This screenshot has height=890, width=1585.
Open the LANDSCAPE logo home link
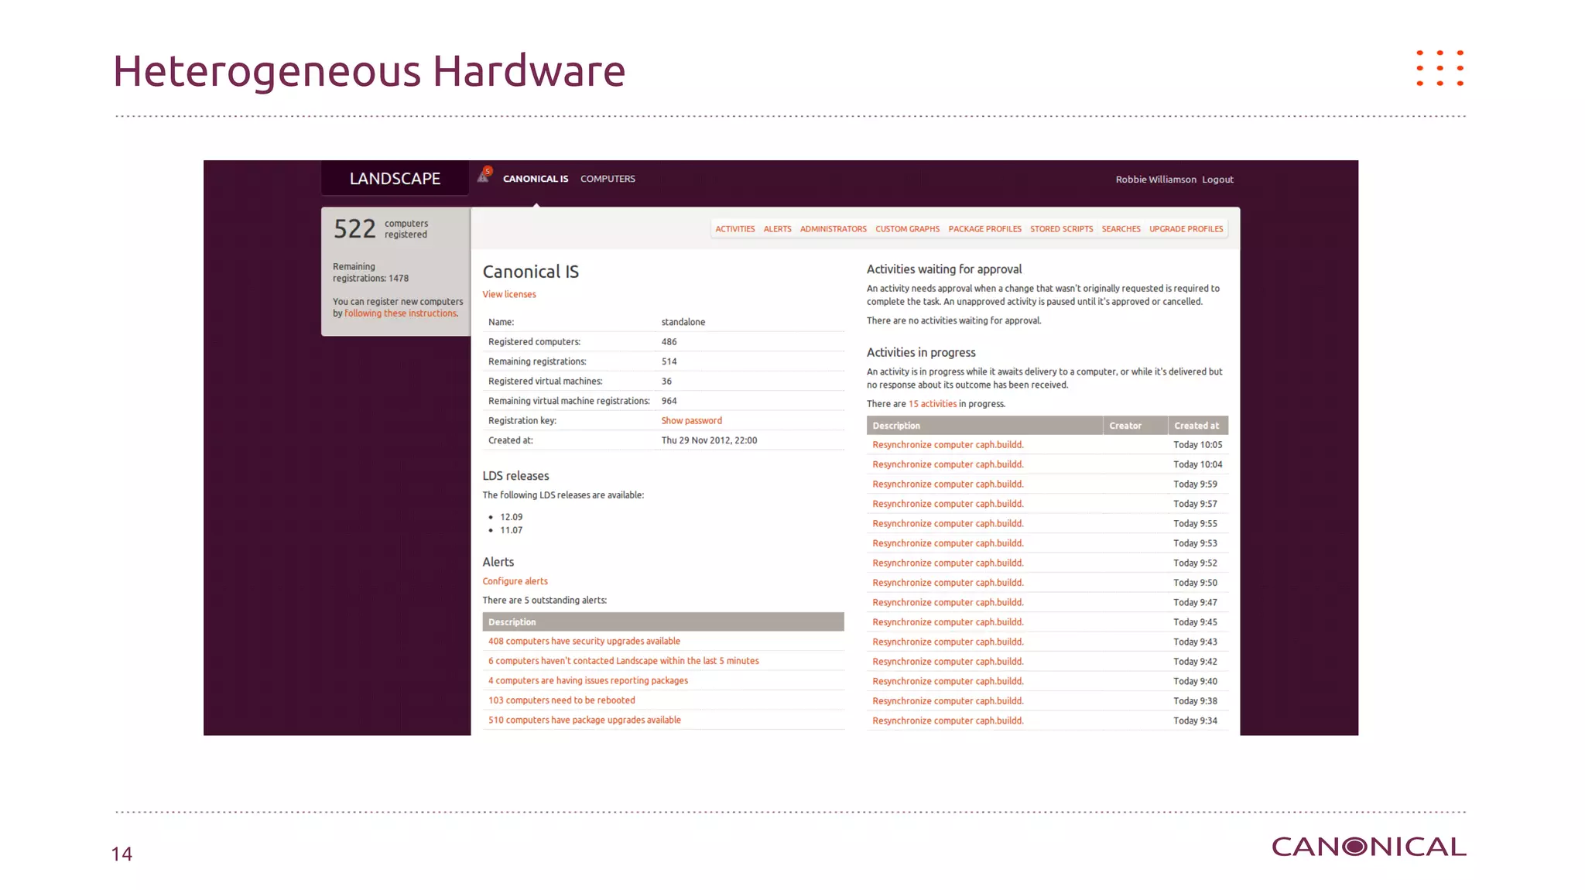pyautogui.click(x=395, y=179)
